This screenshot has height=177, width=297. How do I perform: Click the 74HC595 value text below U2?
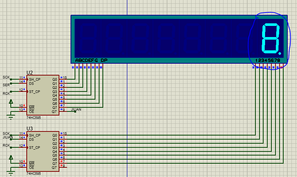(x=33, y=117)
